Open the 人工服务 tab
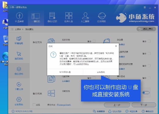Viewport: 159px width, 114px height. 85,17
